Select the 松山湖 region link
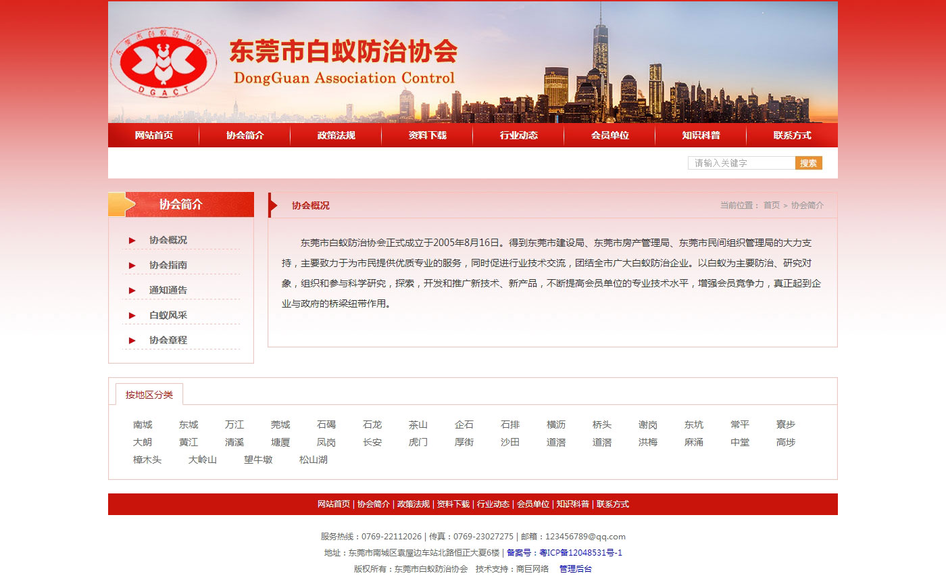 [314, 460]
